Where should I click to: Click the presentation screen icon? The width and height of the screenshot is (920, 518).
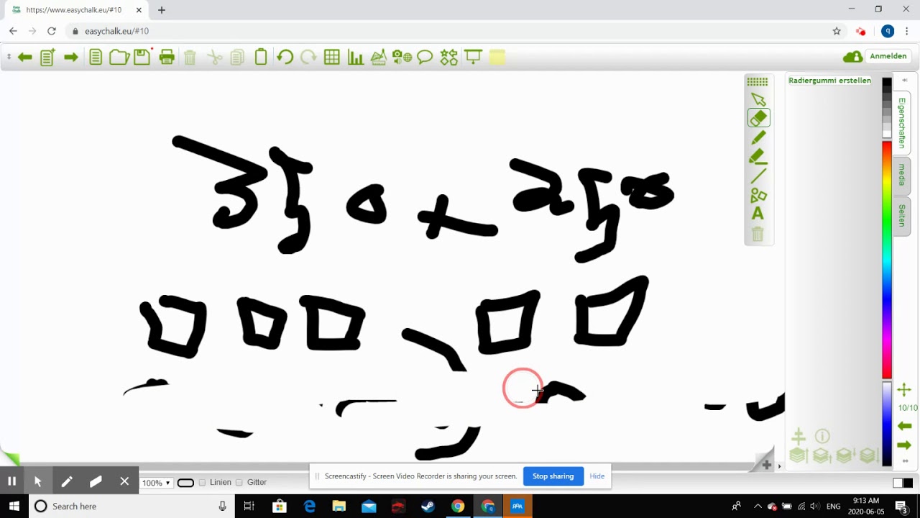(473, 57)
